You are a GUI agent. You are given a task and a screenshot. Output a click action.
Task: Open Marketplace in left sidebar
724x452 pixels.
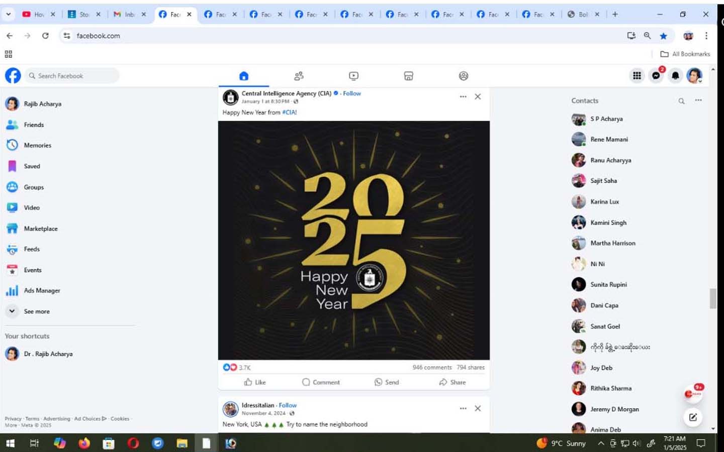coord(41,229)
